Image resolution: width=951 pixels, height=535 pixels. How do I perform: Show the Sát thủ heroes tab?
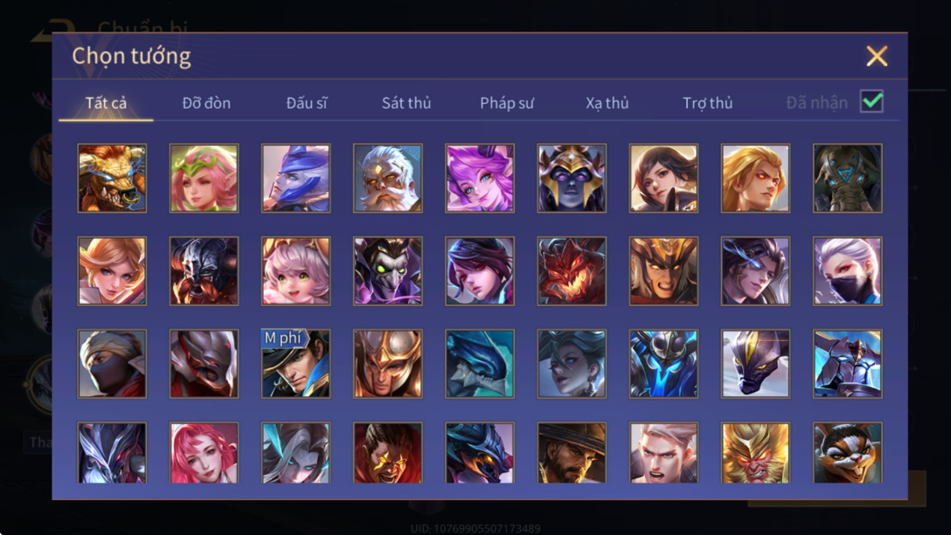406,103
